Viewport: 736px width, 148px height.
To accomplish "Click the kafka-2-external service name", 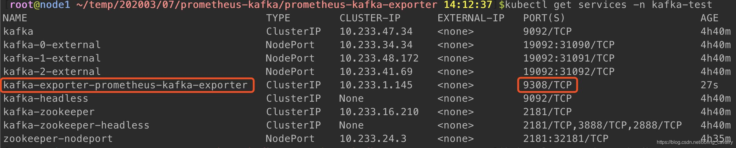I will pyautogui.click(x=52, y=72).
